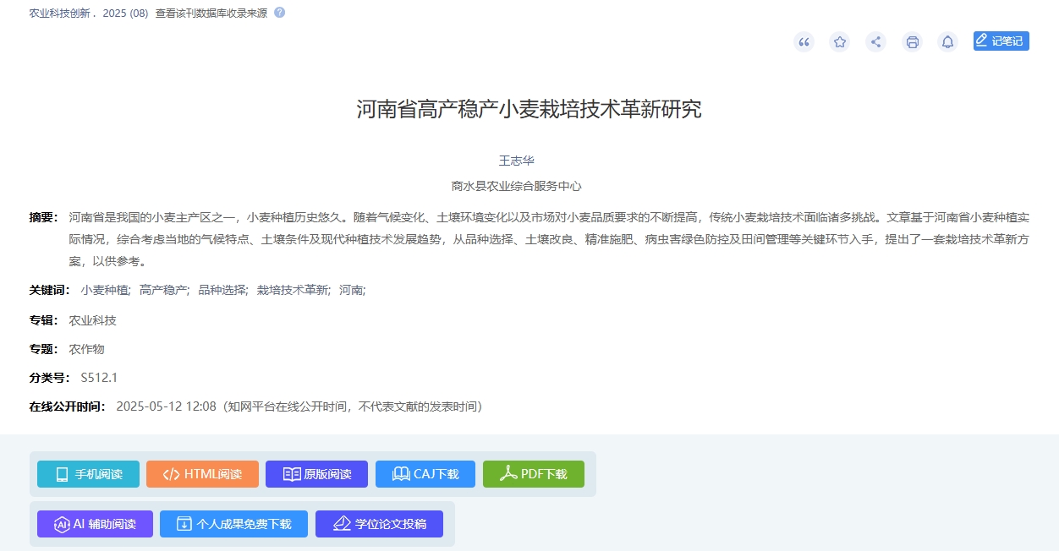Click the question mark help icon

pyautogui.click(x=279, y=13)
